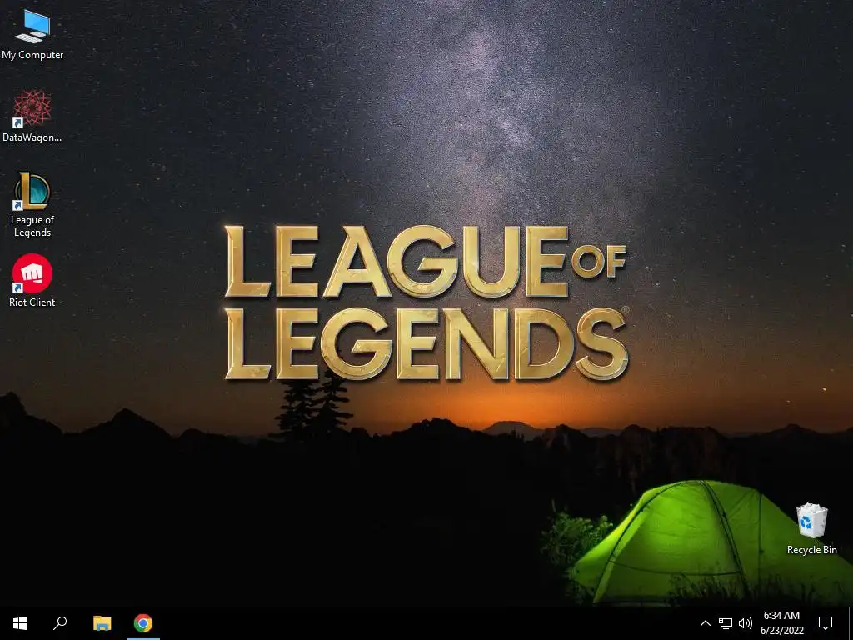Open the Windows Start menu
Image resolution: width=853 pixels, height=640 pixels.
click(x=20, y=623)
